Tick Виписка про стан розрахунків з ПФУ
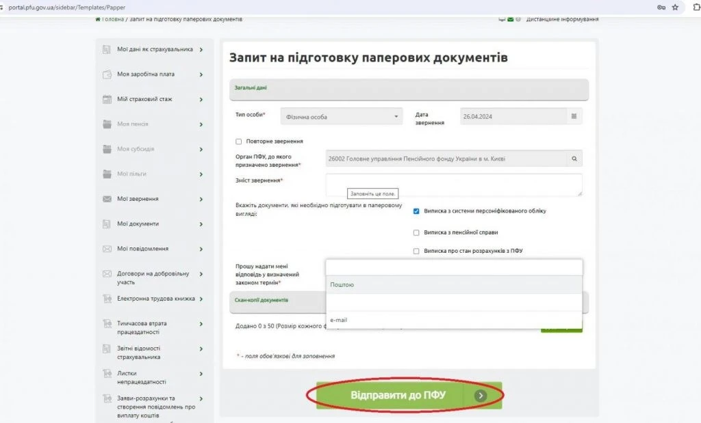 coord(416,251)
